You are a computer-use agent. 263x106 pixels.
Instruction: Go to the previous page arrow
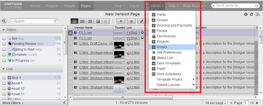tap(231, 103)
